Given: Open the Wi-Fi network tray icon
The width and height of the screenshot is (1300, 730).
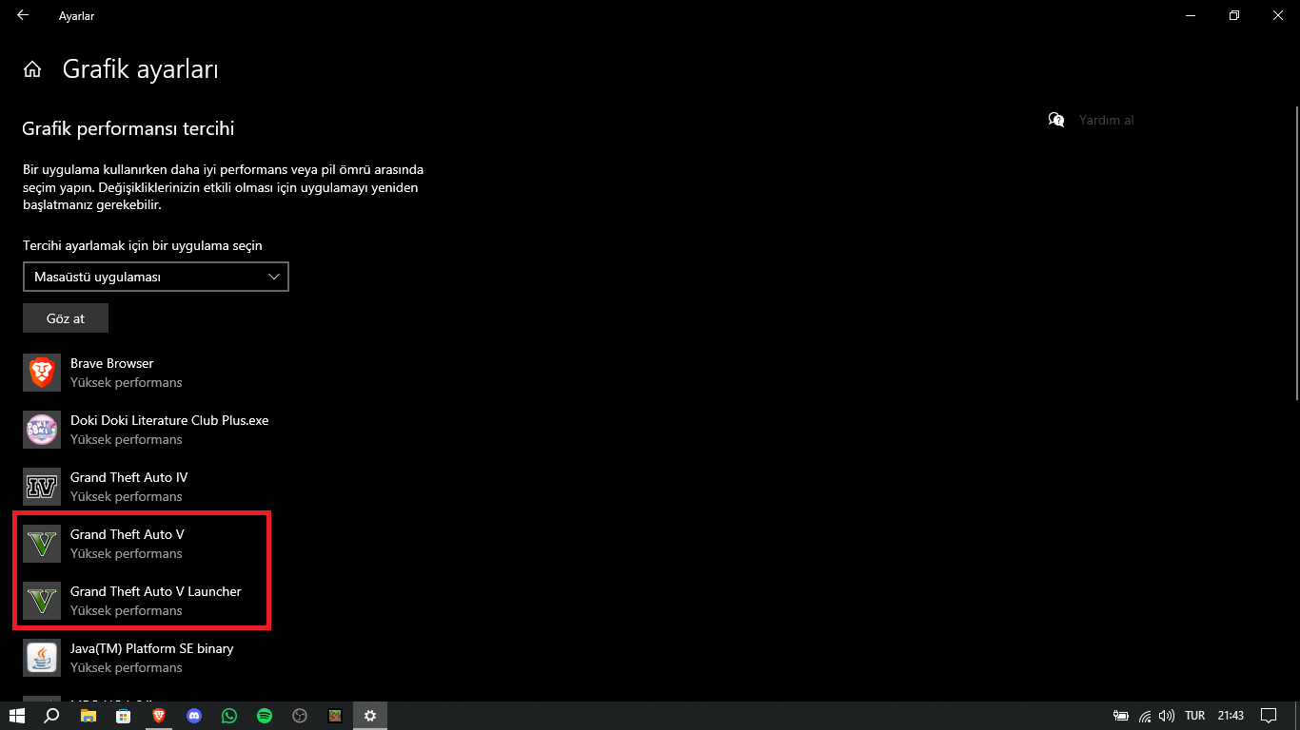Looking at the screenshot, I should [x=1145, y=716].
